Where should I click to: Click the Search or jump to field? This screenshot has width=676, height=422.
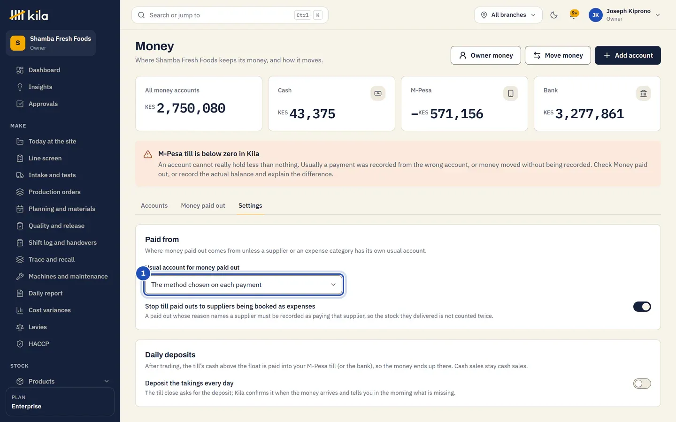click(230, 15)
